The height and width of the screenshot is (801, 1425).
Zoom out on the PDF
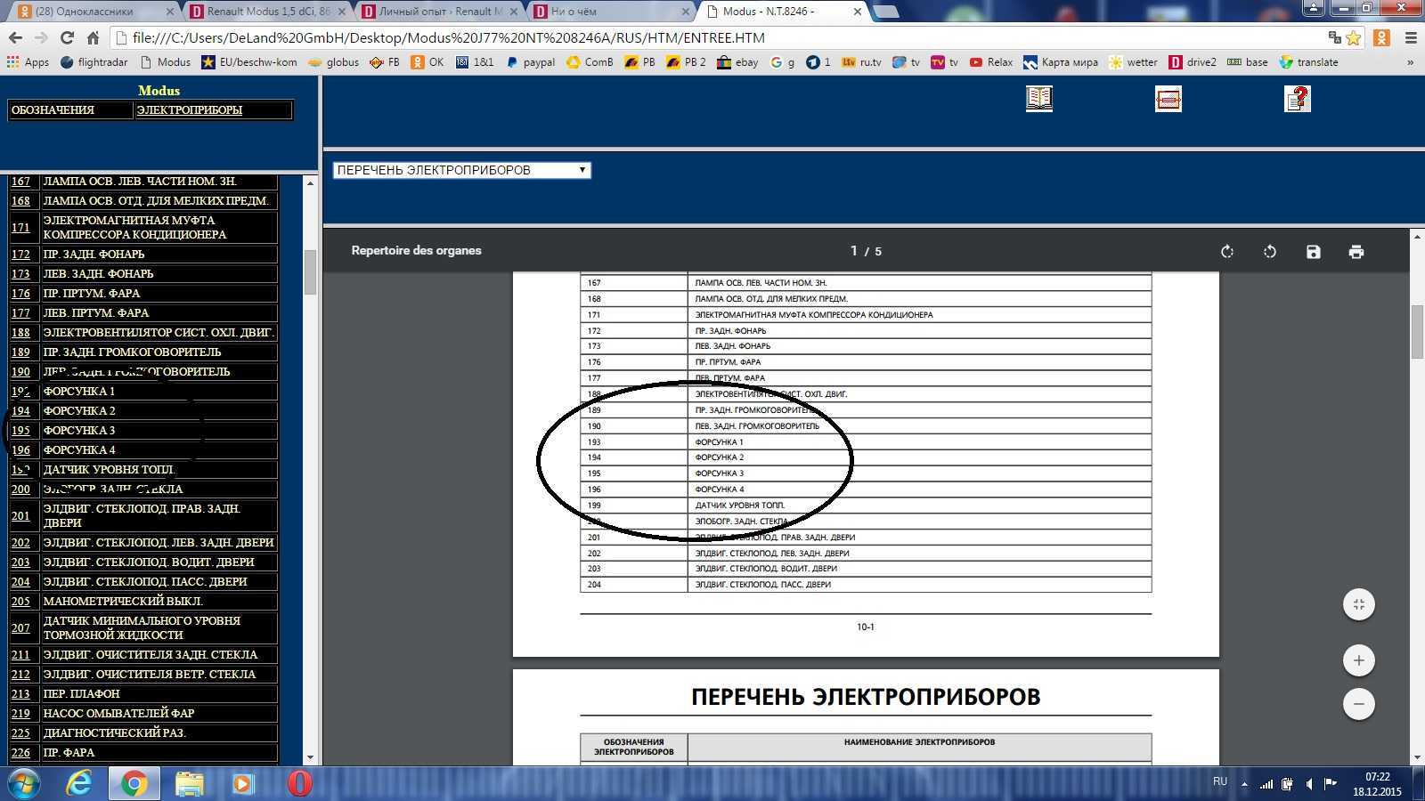coord(1359,704)
